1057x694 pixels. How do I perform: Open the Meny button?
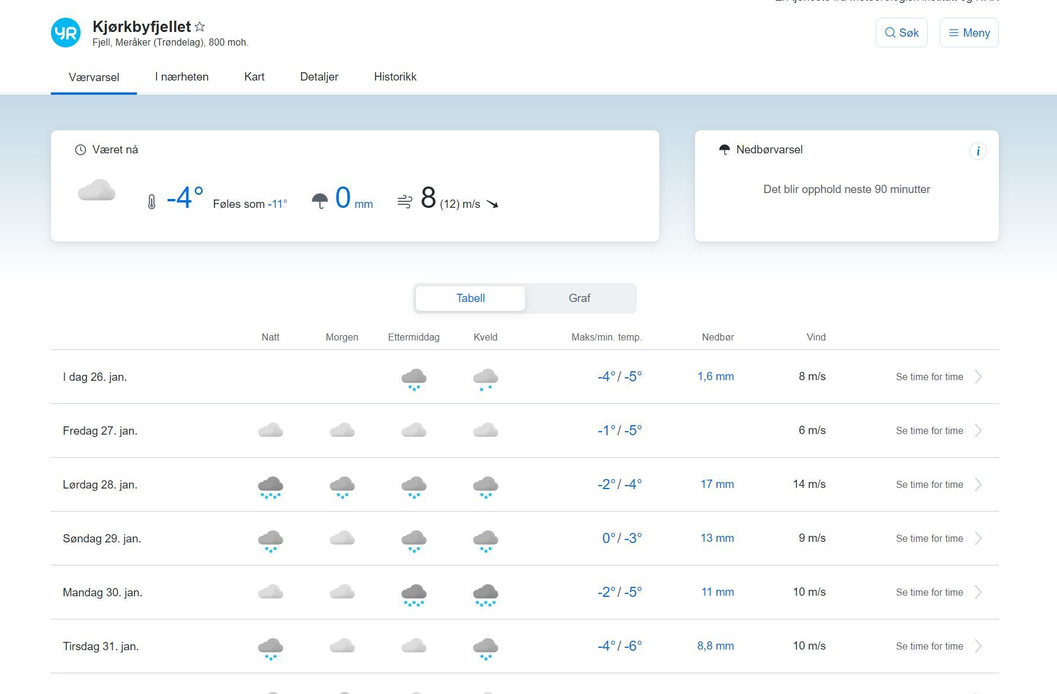(969, 33)
